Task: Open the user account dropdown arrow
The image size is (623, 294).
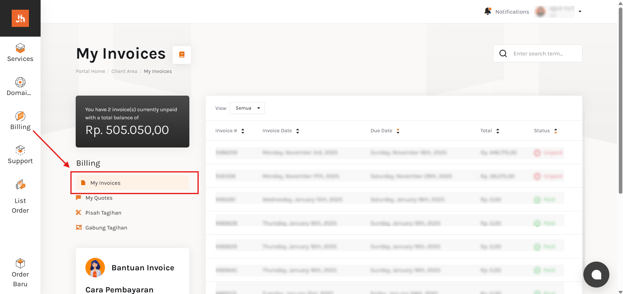Action: pos(580,12)
